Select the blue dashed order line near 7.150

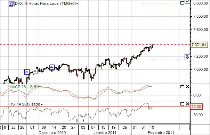[x=168, y=60]
